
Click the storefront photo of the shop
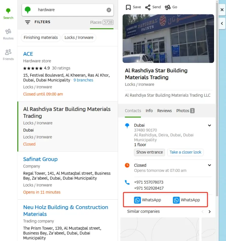click(168, 38)
